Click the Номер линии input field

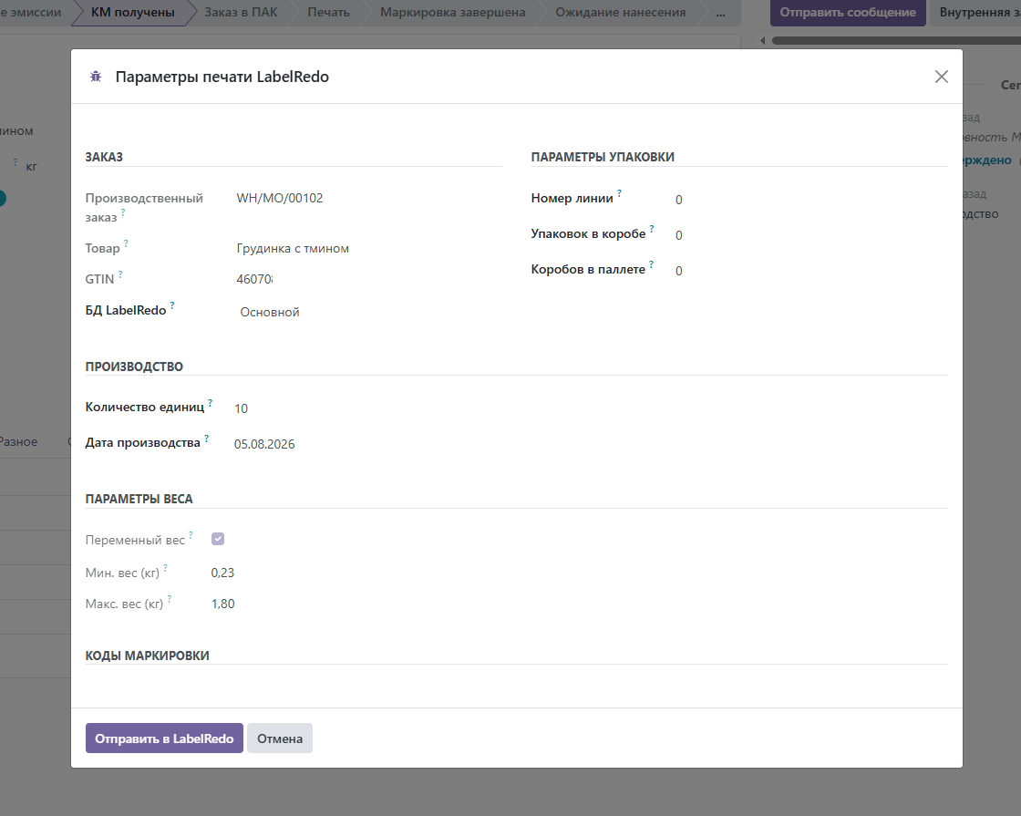coord(810,200)
